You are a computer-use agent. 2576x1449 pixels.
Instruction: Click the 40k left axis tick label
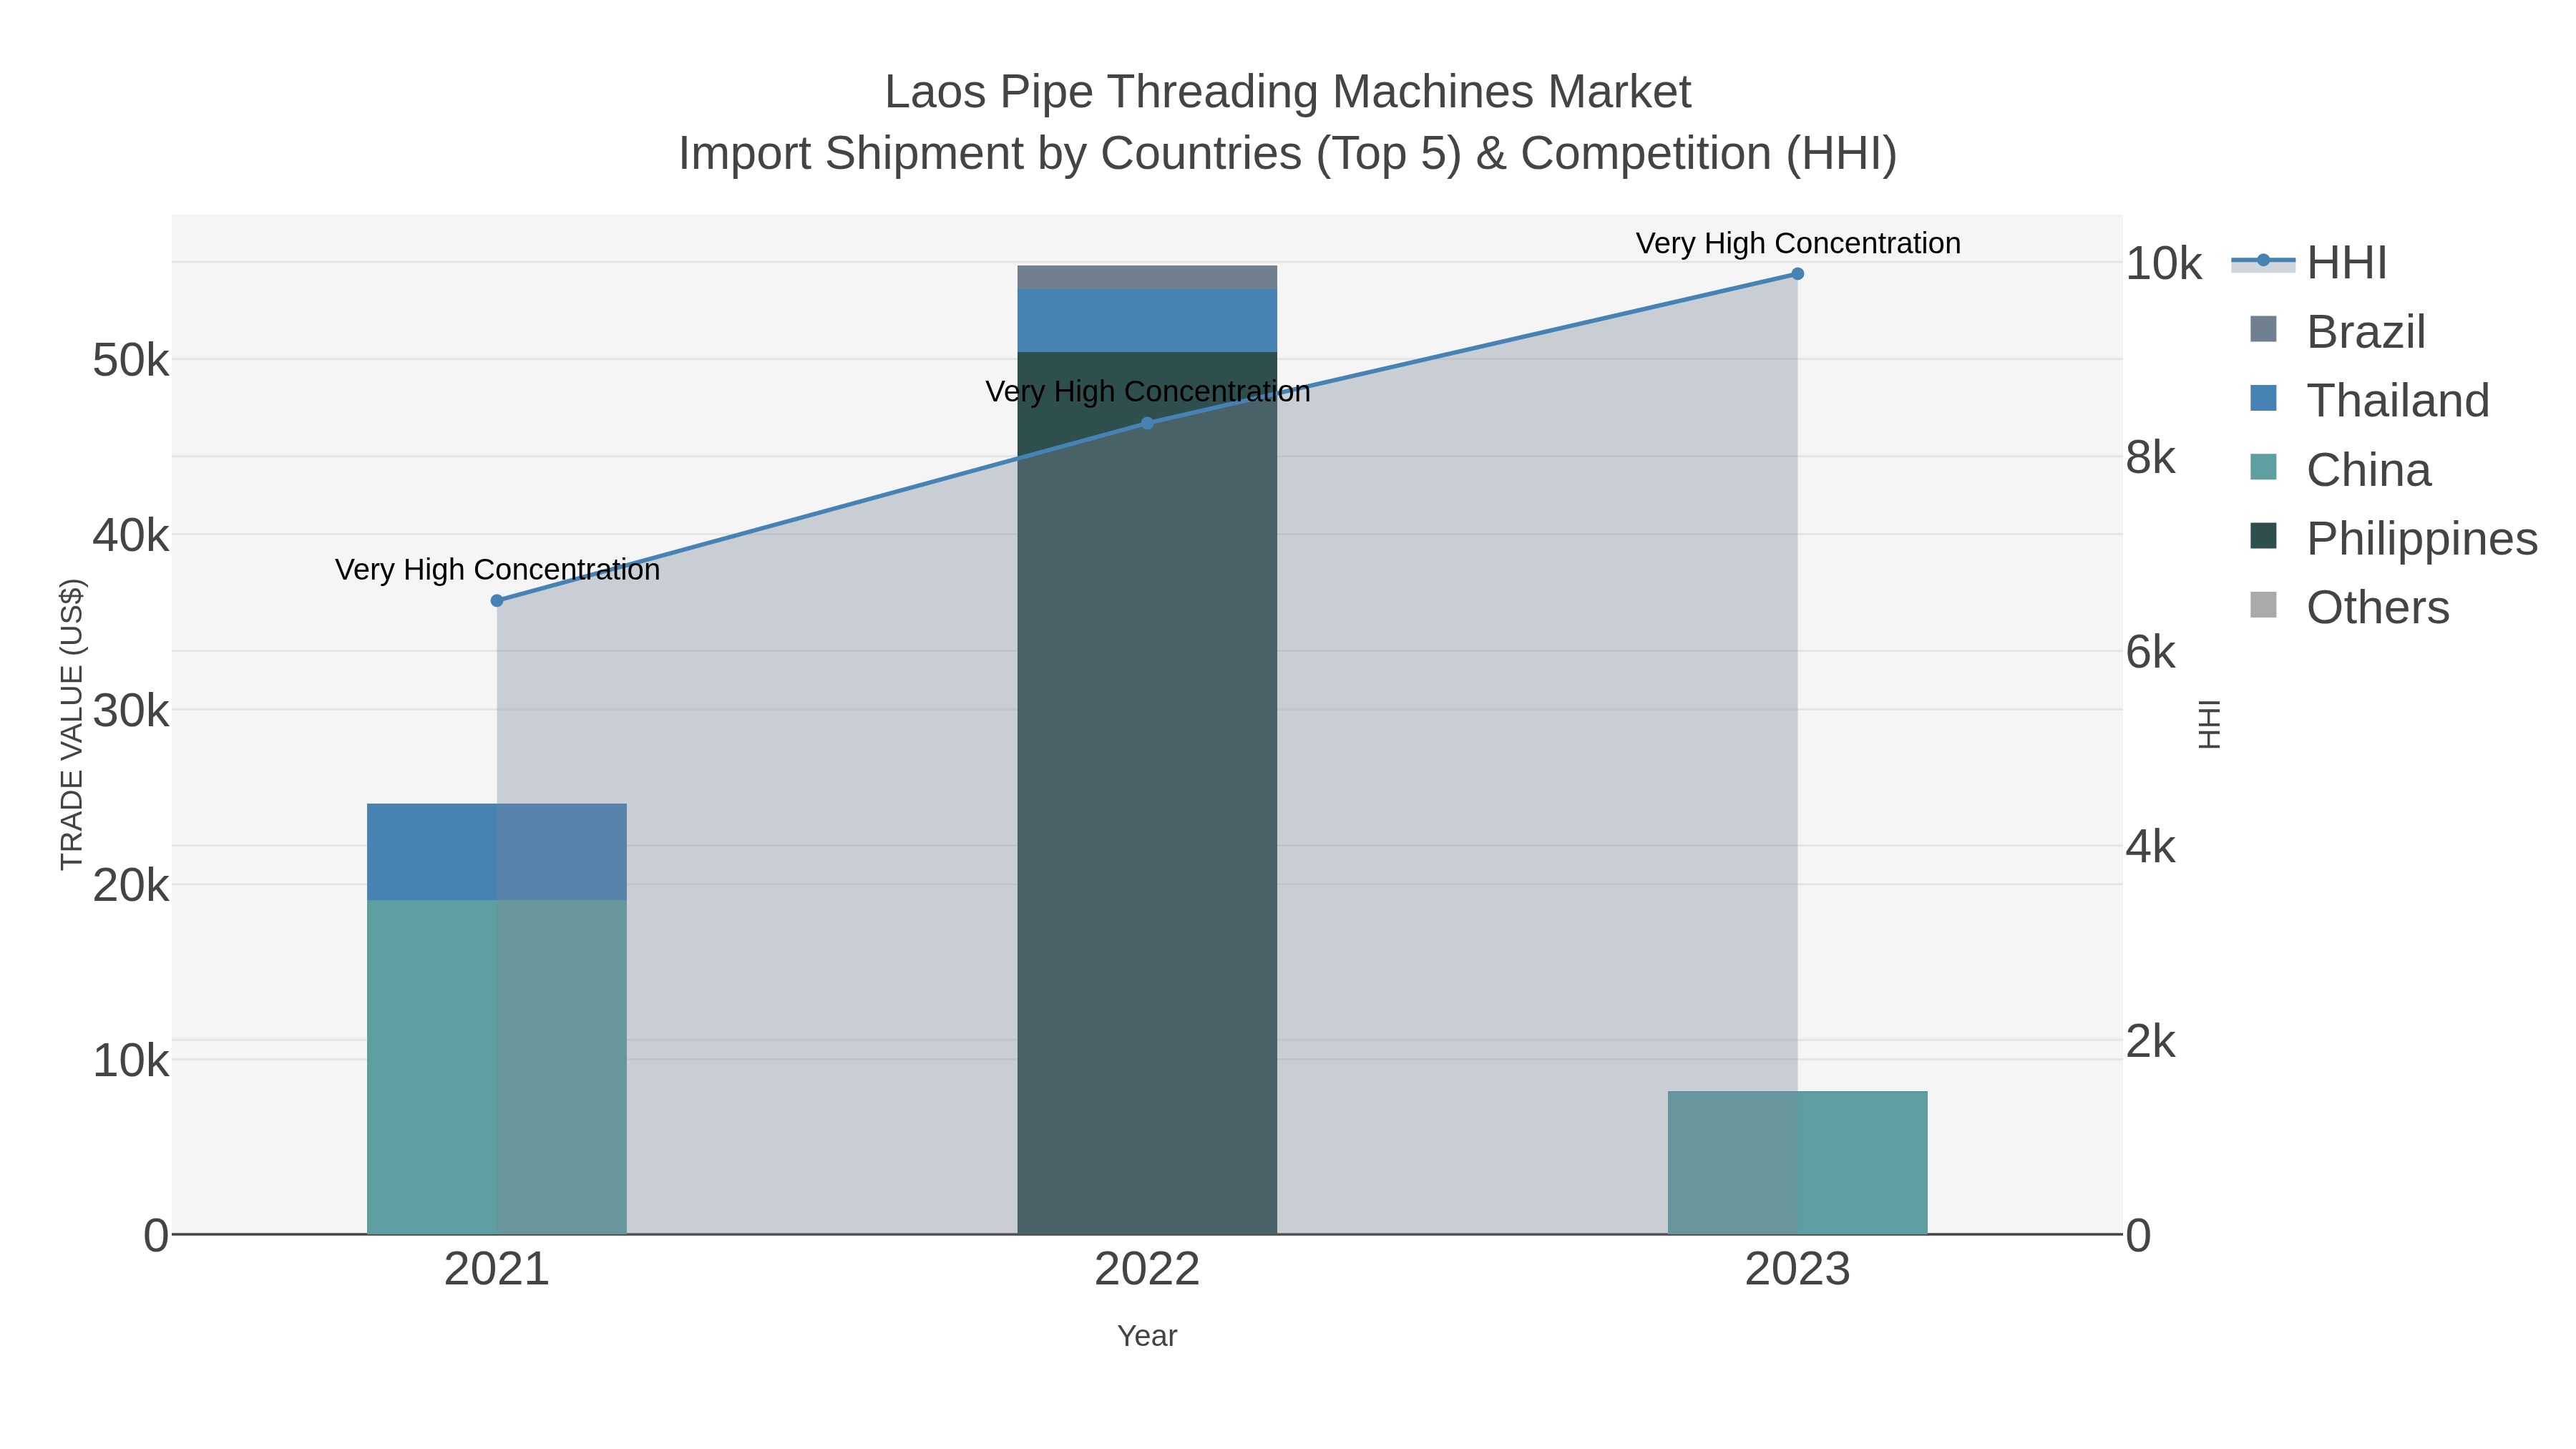tap(131, 535)
